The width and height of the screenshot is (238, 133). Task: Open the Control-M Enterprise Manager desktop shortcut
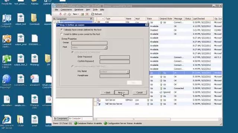click(7, 61)
